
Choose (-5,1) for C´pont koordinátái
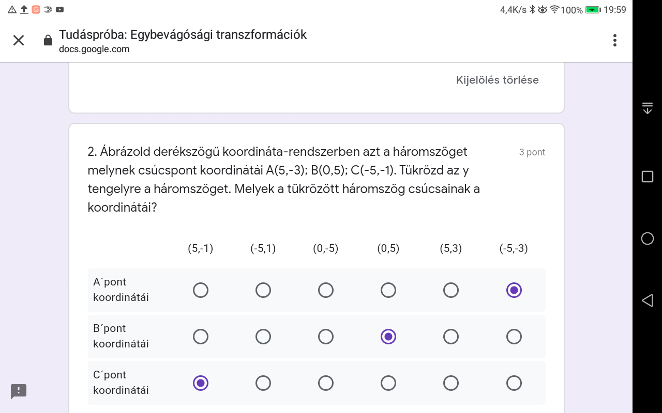(263, 383)
